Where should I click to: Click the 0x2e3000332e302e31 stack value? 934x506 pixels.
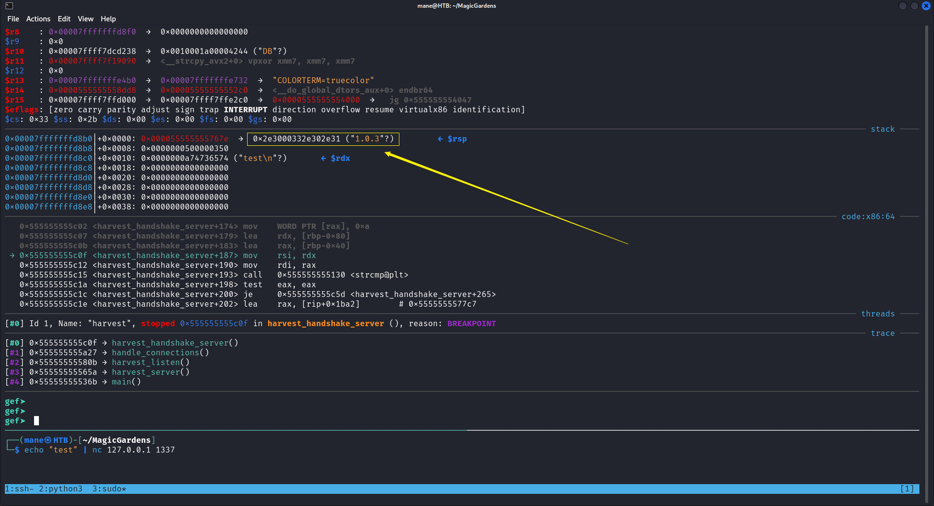pyautogui.click(x=297, y=139)
